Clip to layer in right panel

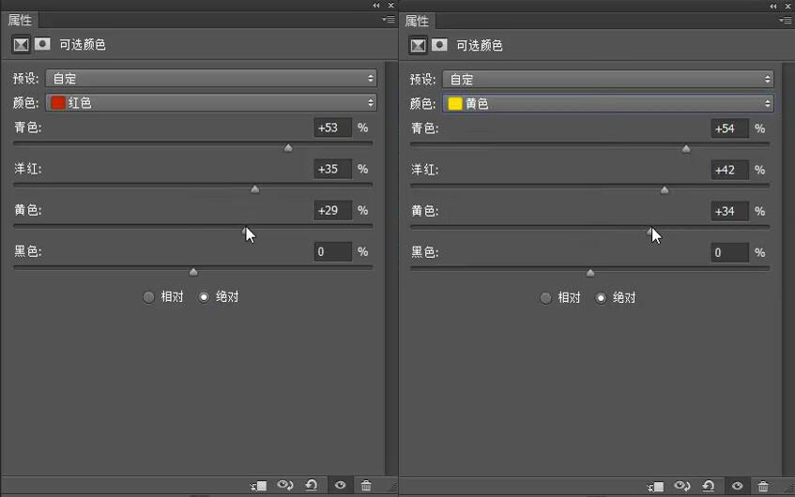point(655,487)
